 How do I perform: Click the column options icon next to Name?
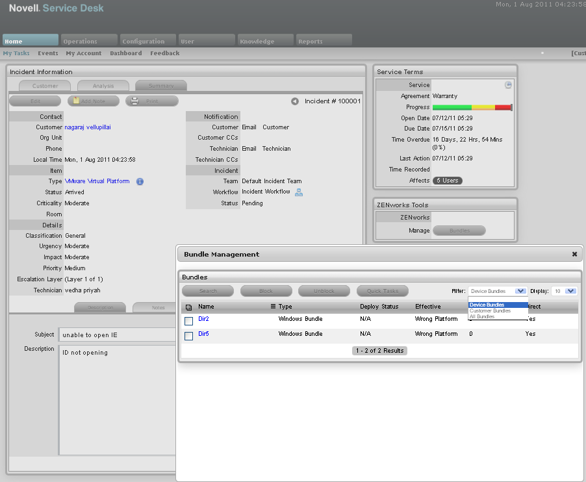[x=274, y=307]
